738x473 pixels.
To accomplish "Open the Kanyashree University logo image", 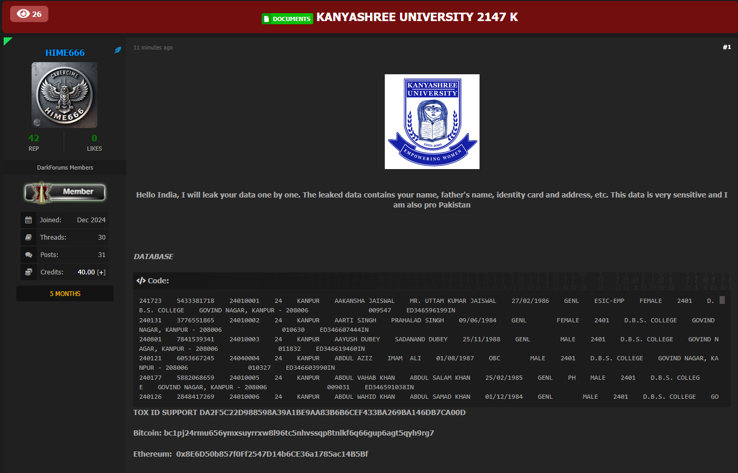I will (432, 122).
